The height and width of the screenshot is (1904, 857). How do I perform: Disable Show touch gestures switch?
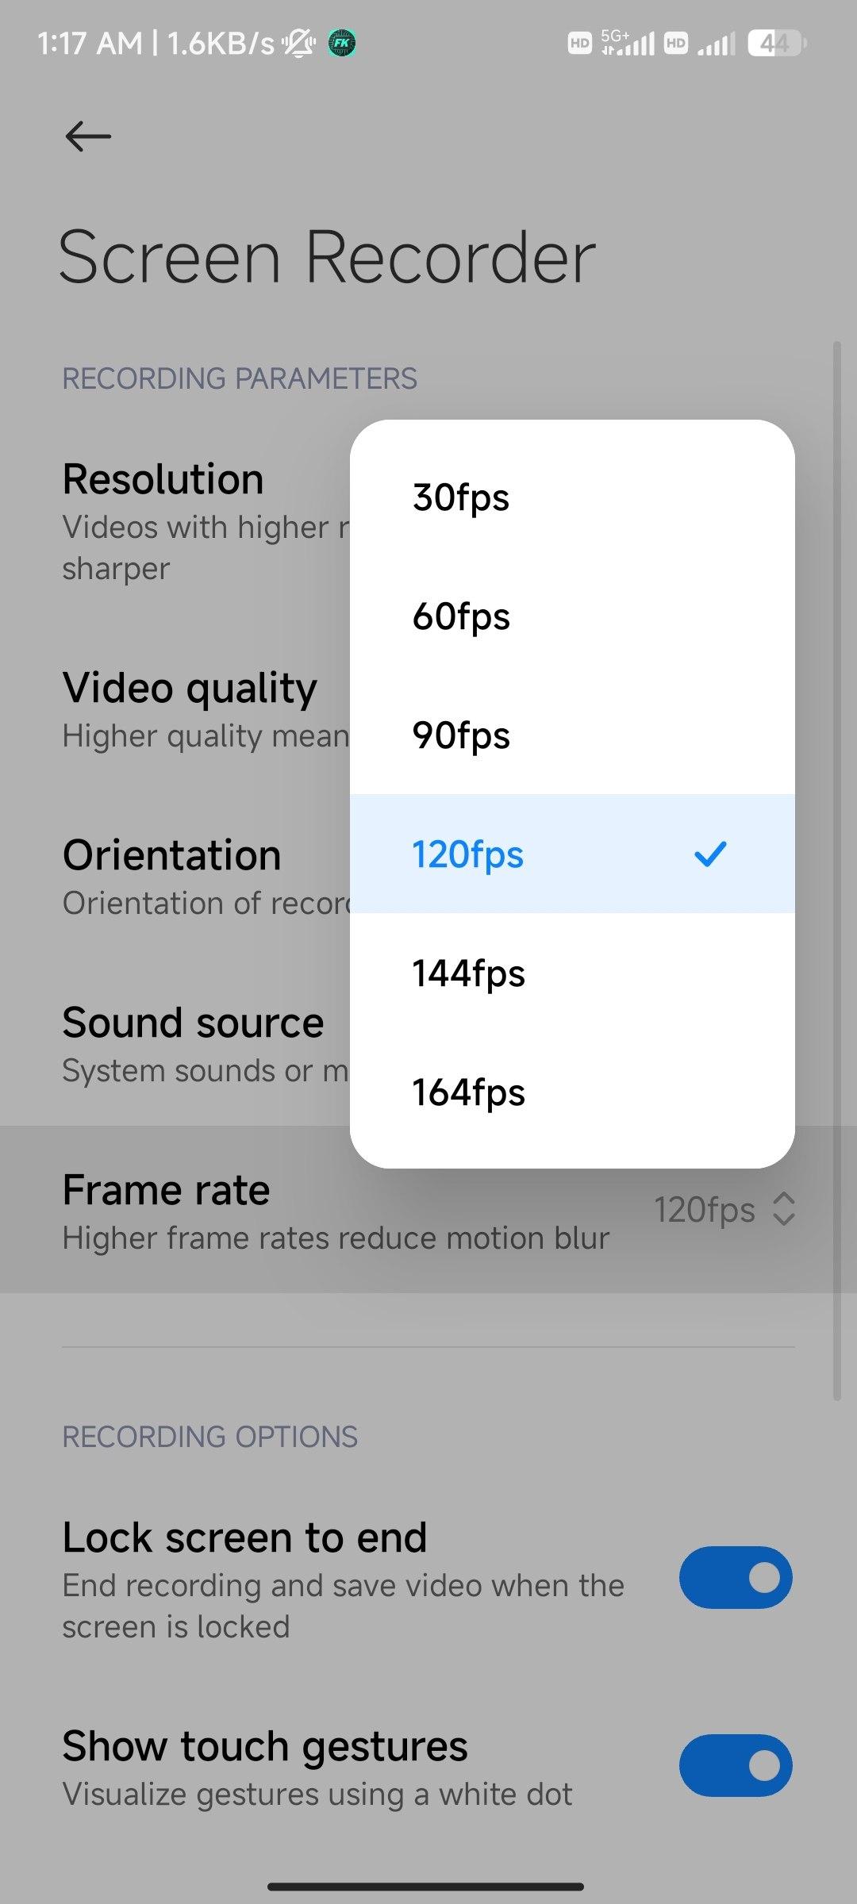click(735, 1765)
